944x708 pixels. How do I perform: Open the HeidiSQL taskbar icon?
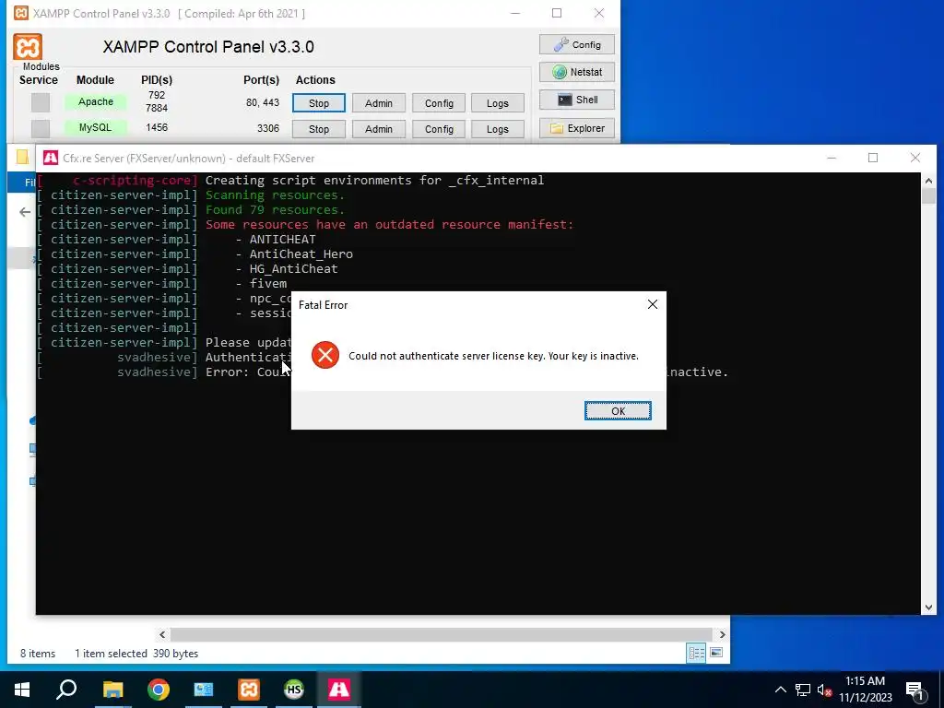click(294, 690)
